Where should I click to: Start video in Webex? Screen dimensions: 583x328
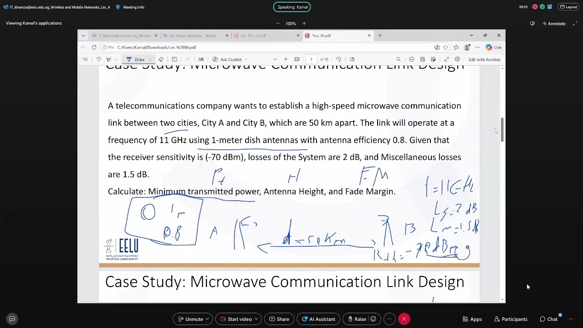click(x=235, y=319)
